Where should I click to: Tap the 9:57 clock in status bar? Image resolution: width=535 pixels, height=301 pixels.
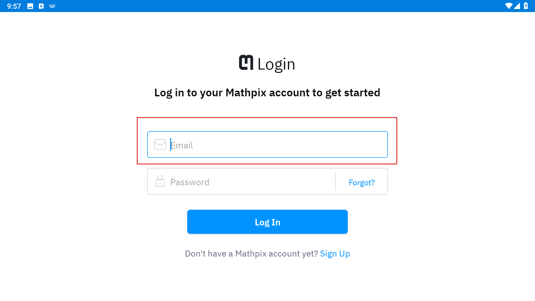point(14,6)
